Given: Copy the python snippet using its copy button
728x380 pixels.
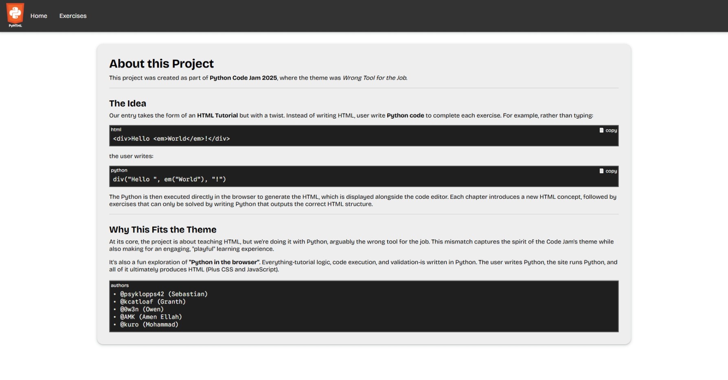Looking at the screenshot, I should (608, 171).
